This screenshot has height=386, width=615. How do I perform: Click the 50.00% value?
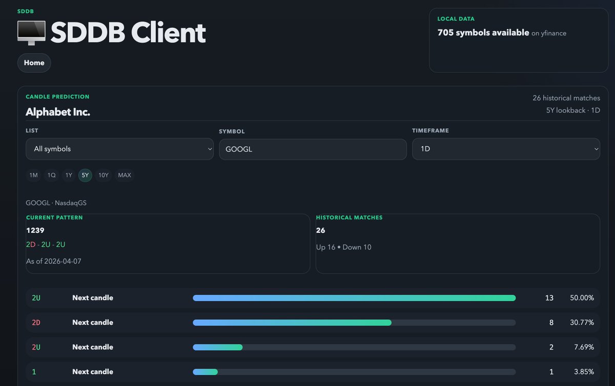[x=582, y=298]
